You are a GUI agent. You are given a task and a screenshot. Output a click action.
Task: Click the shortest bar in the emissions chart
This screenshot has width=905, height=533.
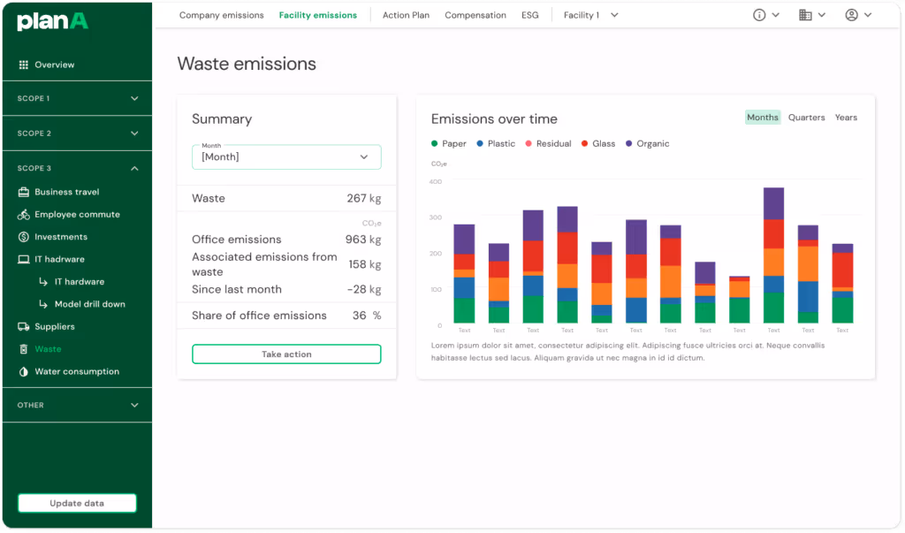coord(740,300)
